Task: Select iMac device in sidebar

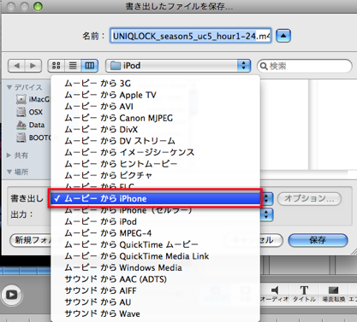Action: coord(33,99)
